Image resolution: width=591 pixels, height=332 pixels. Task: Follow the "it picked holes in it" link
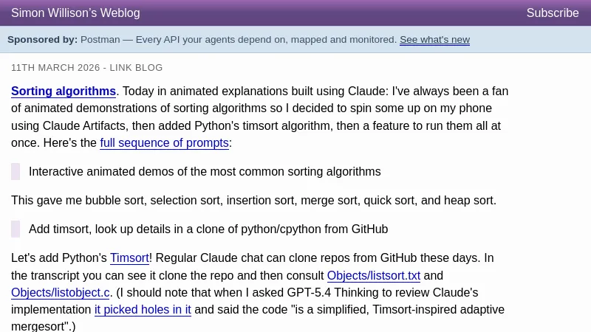point(143,310)
